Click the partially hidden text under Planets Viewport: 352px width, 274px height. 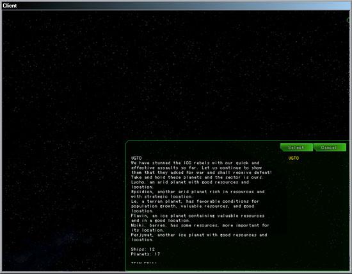pyautogui.click(x=144, y=262)
